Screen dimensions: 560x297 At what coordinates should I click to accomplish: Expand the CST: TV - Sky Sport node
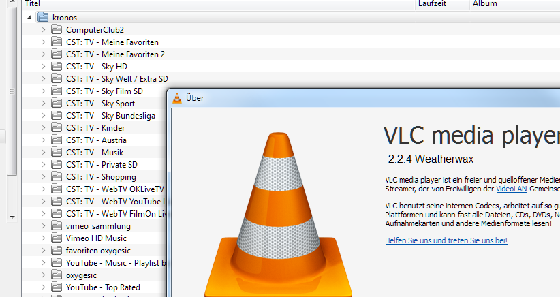43,104
